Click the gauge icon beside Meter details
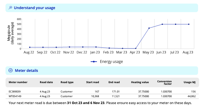Screen dimensions: 203x109 click(11, 70)
